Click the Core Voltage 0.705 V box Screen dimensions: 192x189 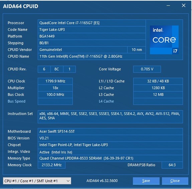tap(147, 69)
